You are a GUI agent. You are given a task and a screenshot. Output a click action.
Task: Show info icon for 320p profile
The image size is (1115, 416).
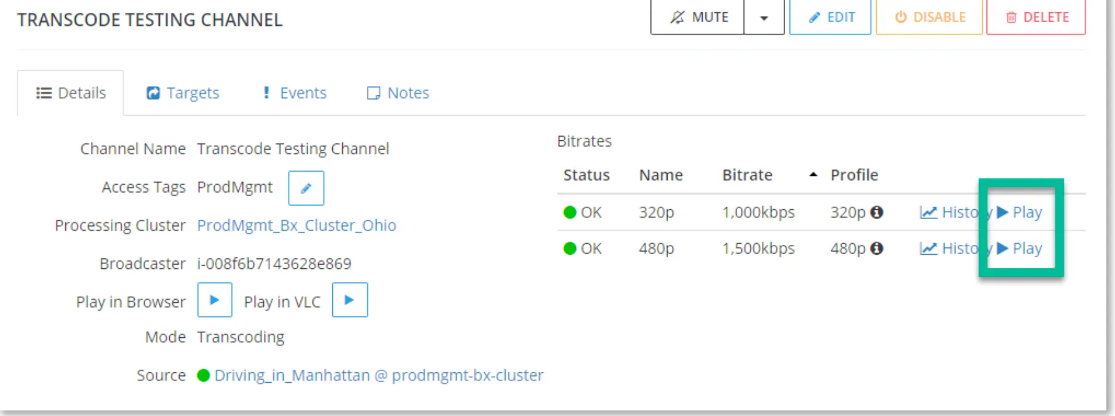pos(877,212)
